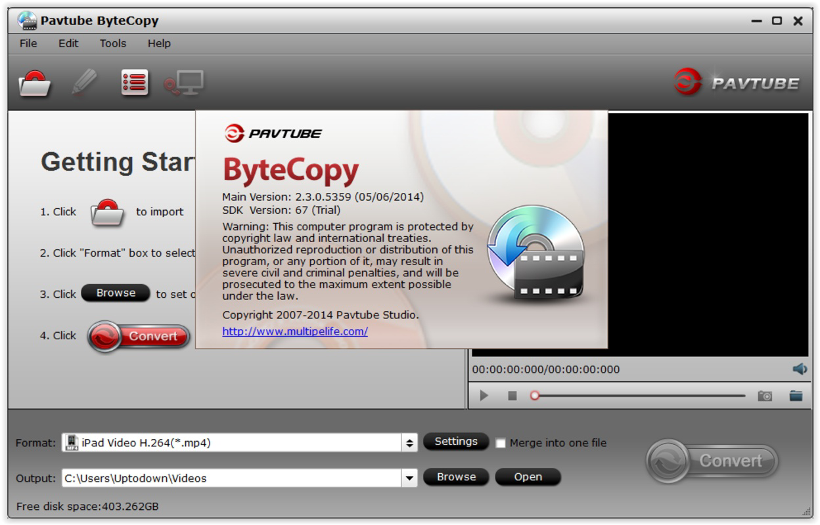This screenshot has width=820, height=525.
Task: Take a snapshot with the camera icon
Action: coord(765,396)
